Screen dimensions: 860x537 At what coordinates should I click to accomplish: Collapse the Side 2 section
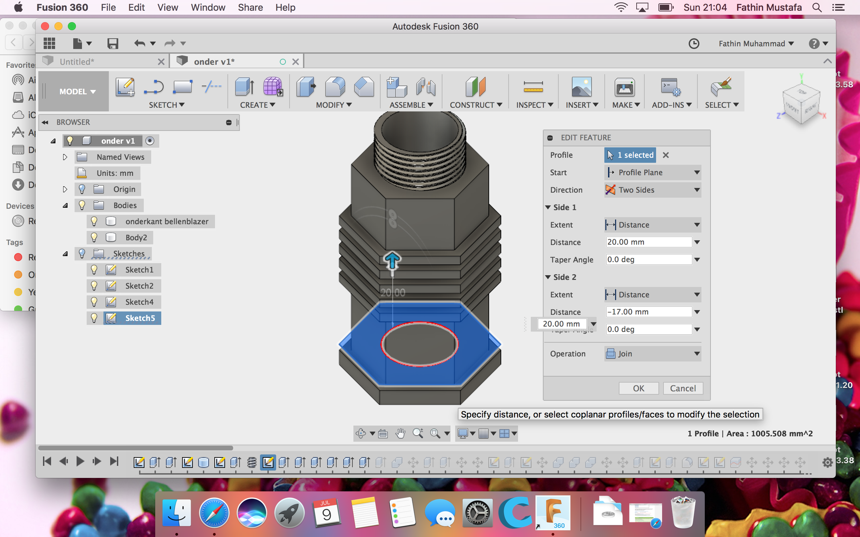point(548,277)
